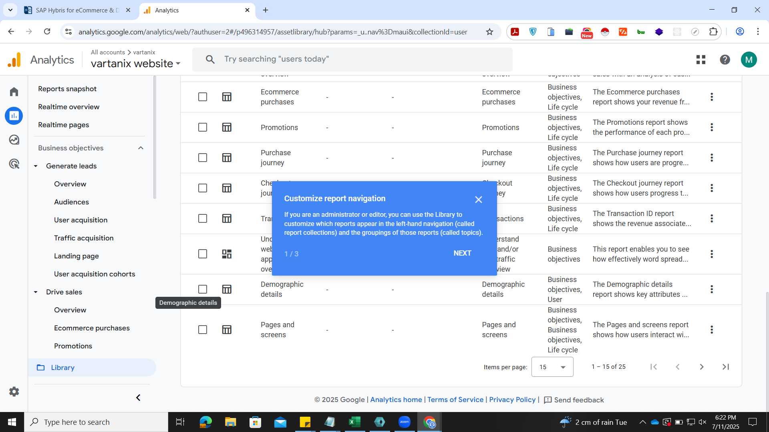
Task: Select Library in the navigation
Action: [92, 368]
